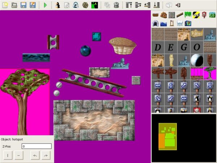This screenshot has height=163, width=217.
Task: Open a level with the folder icon
Action: click(14, 5)
